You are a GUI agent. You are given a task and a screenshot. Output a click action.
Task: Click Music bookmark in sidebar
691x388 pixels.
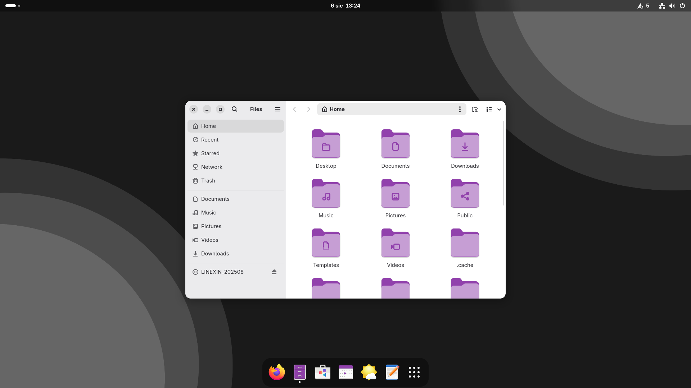coord(208,213)
